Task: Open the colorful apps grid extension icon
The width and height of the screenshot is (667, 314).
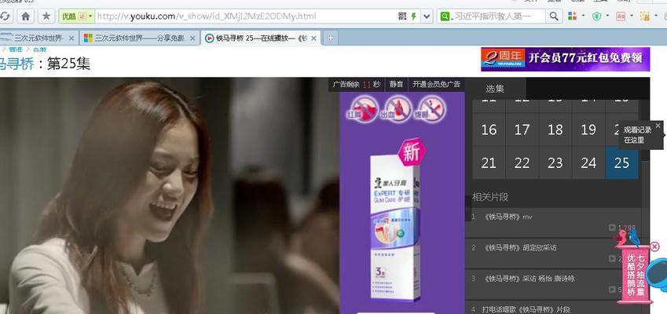Action: pos(572,16)
